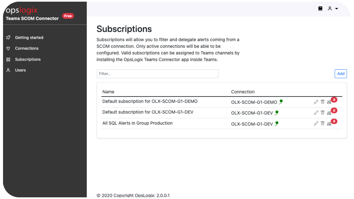Delete the Default subscription for OLX-SCOM-G1-DEV
Image resolution: width=354 pixels, height=199 pixels.
322,112
